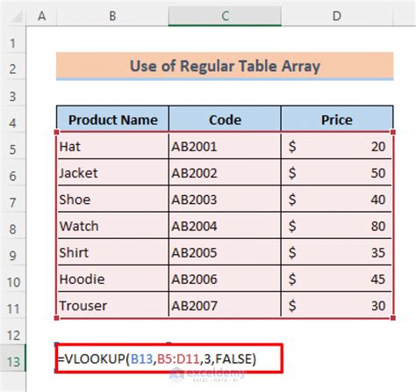
Task: Select code cell AB2007
Action: coord(225,305)
